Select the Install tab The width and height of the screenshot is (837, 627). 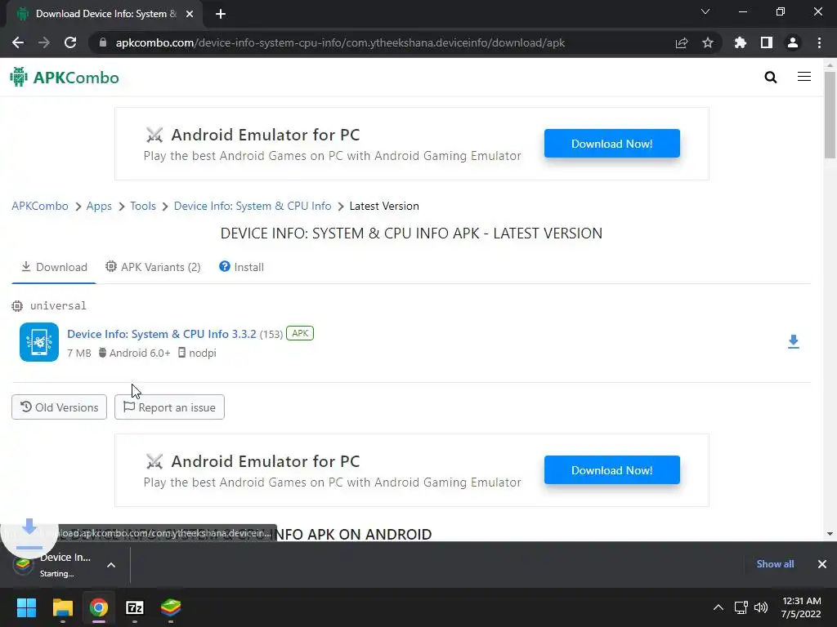[x=241, y=267]
